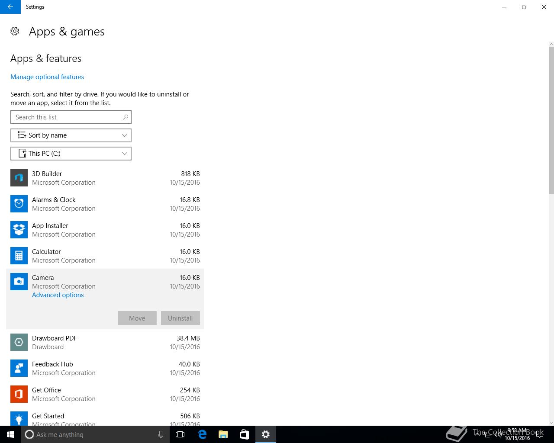This screenshot has height=443, width=554.
Task: Click the 254 KB size value
Action: click(x=190, y=390)
